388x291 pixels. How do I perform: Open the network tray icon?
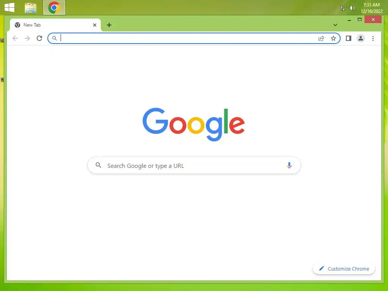[x=343, y=8]
